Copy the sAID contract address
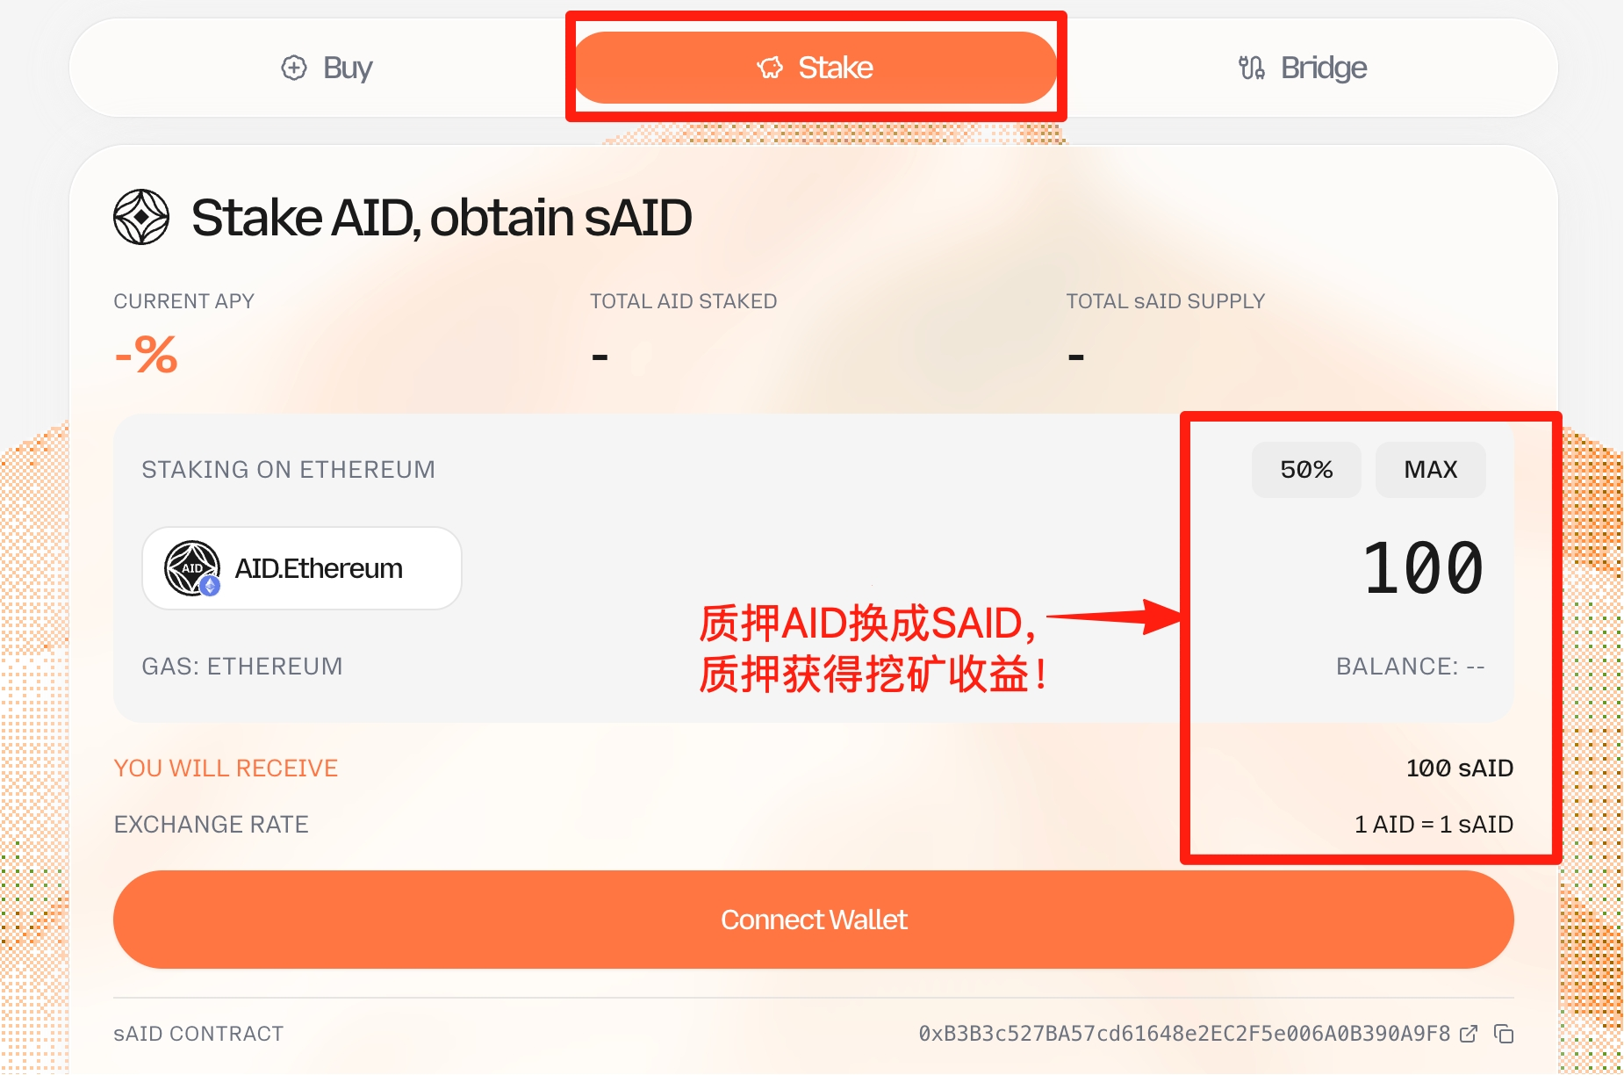 click(1504, 1034)
